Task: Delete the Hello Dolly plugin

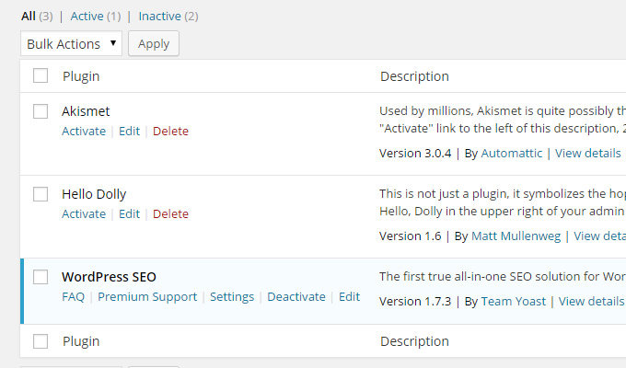Action: (170, 214)
